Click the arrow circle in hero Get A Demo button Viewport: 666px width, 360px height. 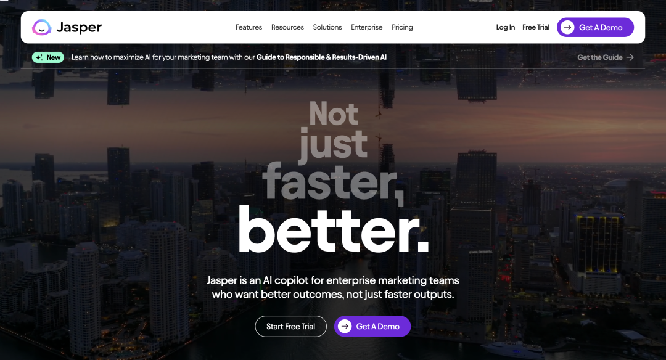[345, 326]
